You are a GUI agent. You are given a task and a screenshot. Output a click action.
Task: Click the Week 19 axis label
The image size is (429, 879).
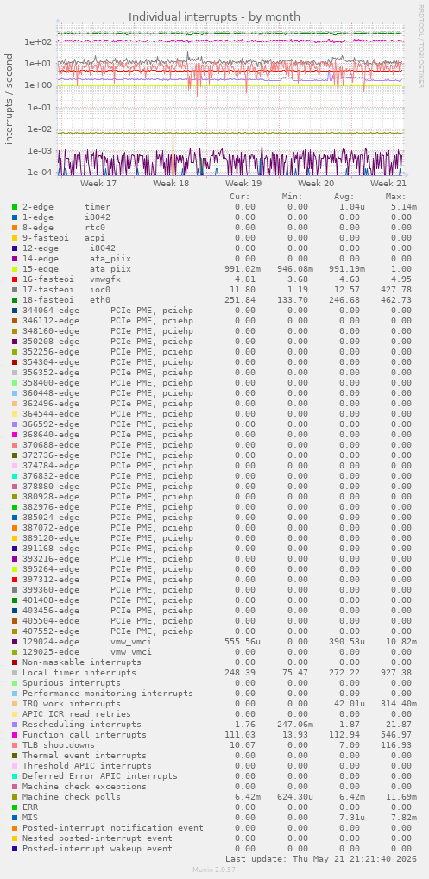pyautogui.click(x=243, y=184)
